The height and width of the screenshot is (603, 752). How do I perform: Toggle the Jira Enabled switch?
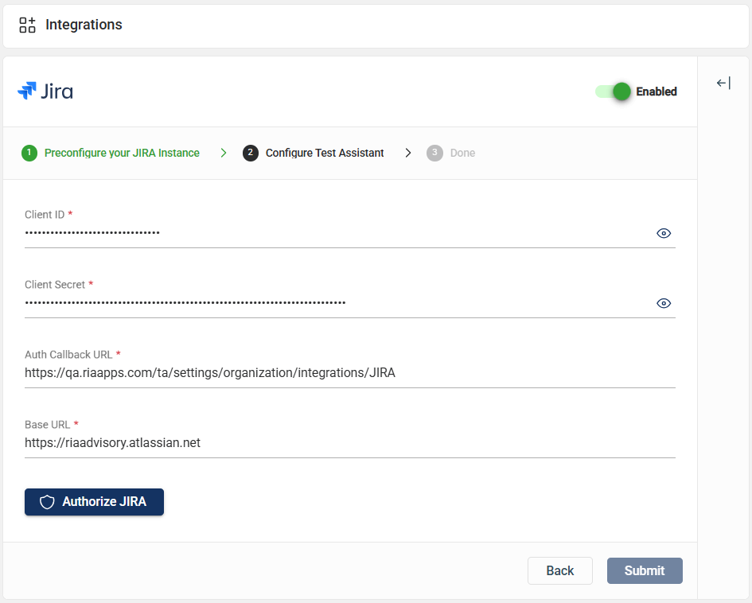pos(614,91)
